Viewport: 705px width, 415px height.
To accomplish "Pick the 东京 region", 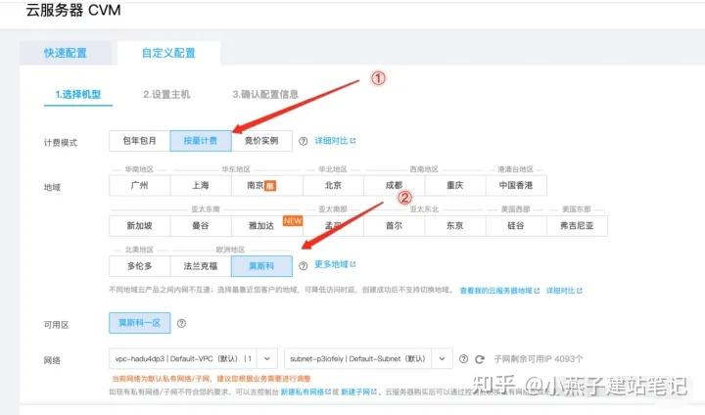I will click(455, 226).
